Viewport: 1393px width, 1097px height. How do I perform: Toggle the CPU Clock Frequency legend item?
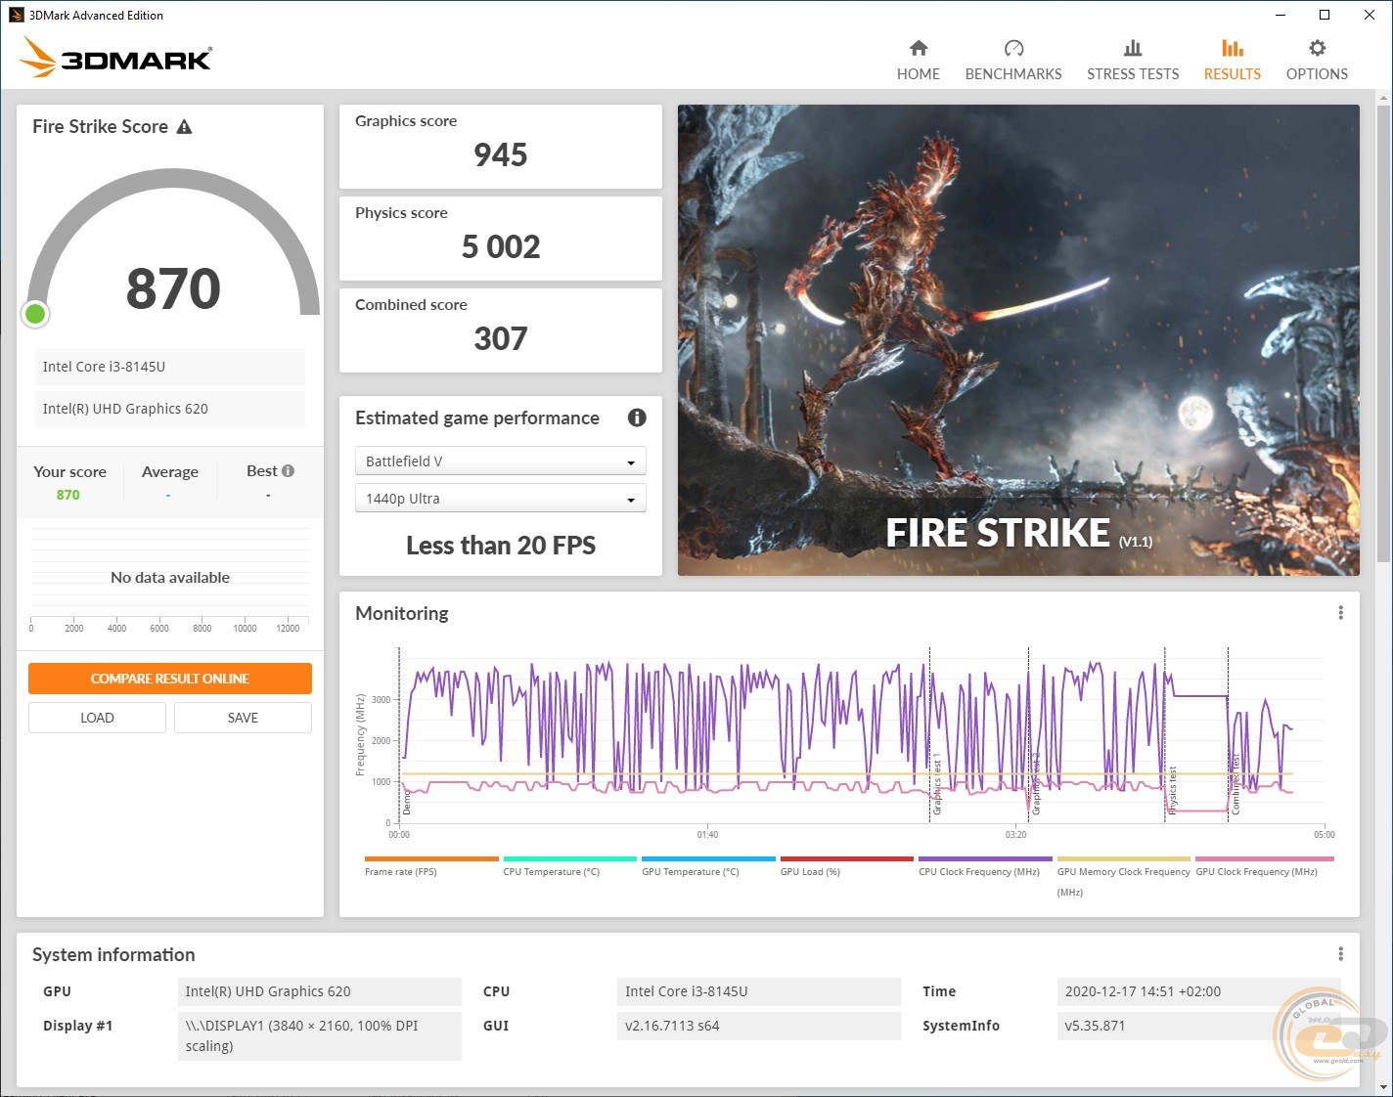pos(978,871)
